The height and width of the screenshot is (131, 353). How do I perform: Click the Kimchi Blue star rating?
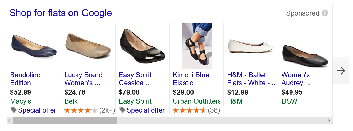pos(189,110)
